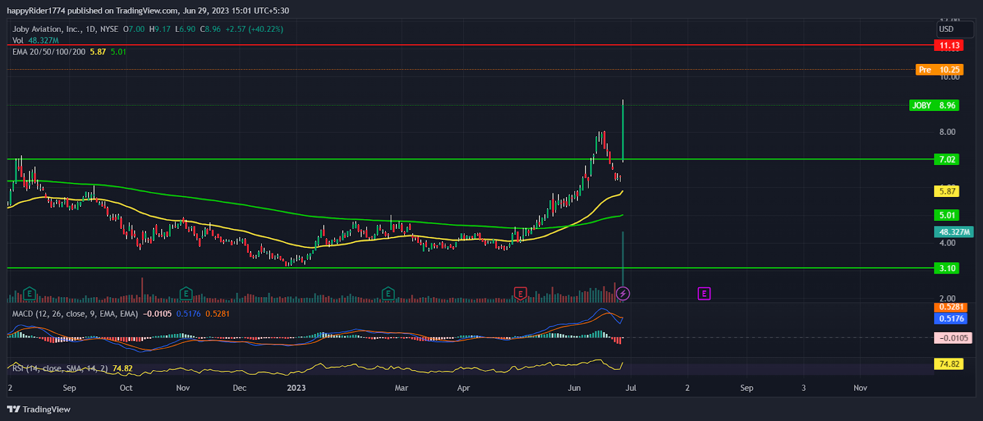
Task: Click the 2.00 price scale label
Action: [947, 298]
